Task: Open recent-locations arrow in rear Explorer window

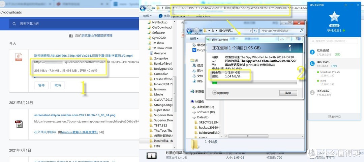Action: (153, 8)
